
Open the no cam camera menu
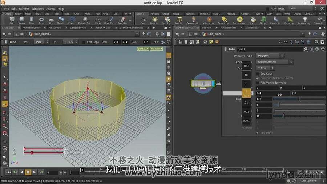(x=156, y=49)
